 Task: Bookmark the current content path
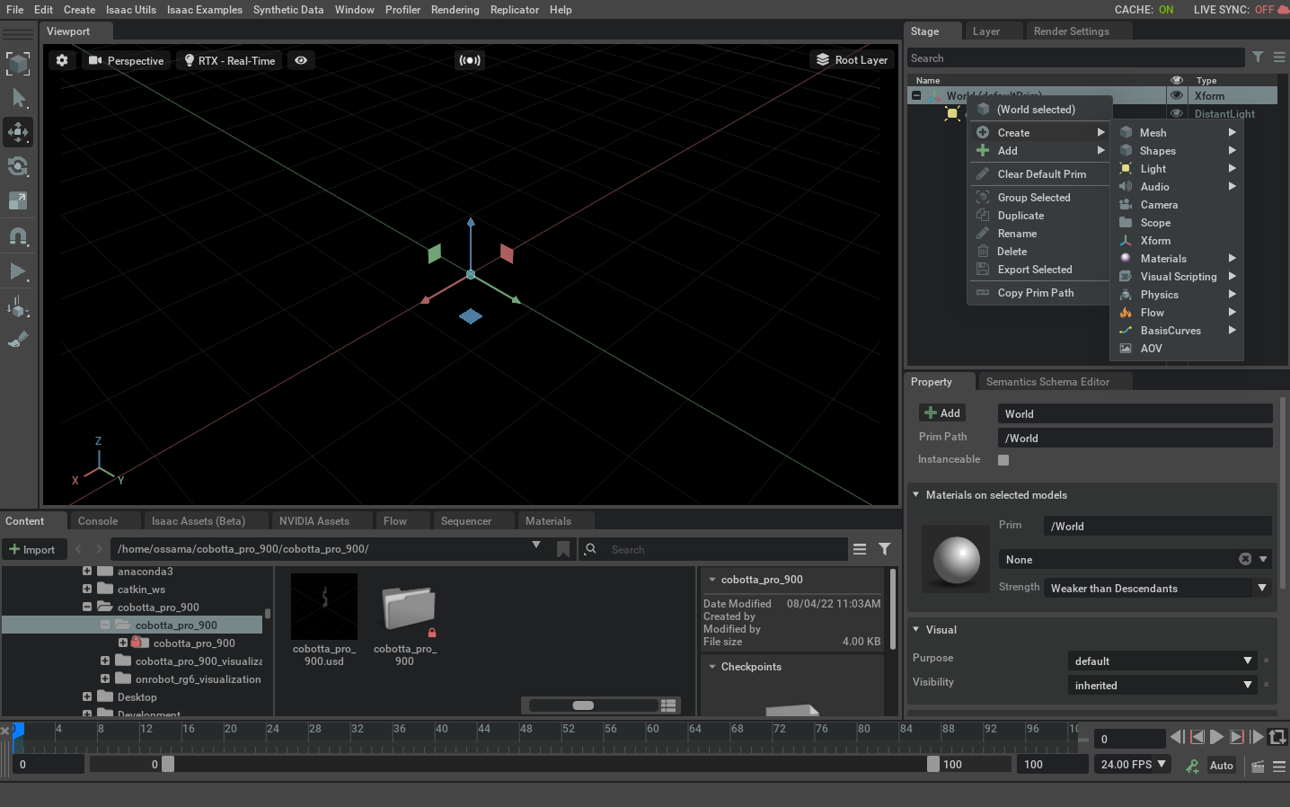pyautogui.click(x=563, y=549)
